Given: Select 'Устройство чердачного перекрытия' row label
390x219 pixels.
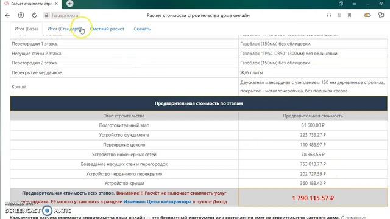Looking at the screenshot, I should click(x=124, y=174).
